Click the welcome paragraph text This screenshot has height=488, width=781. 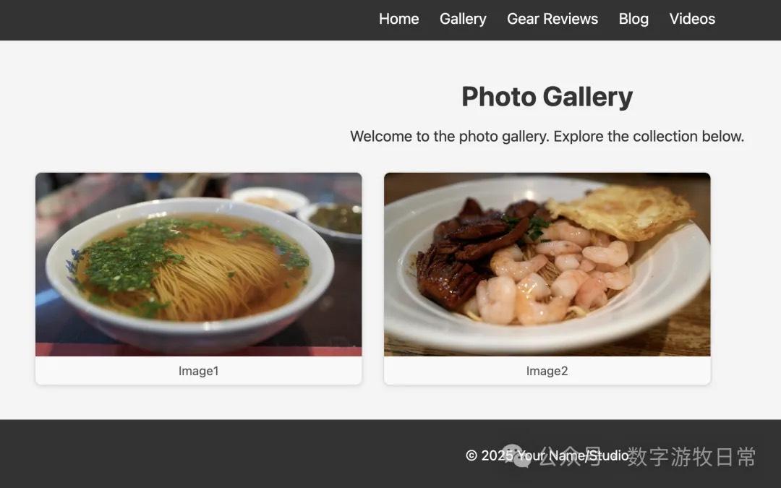click(x=547, y=136)
